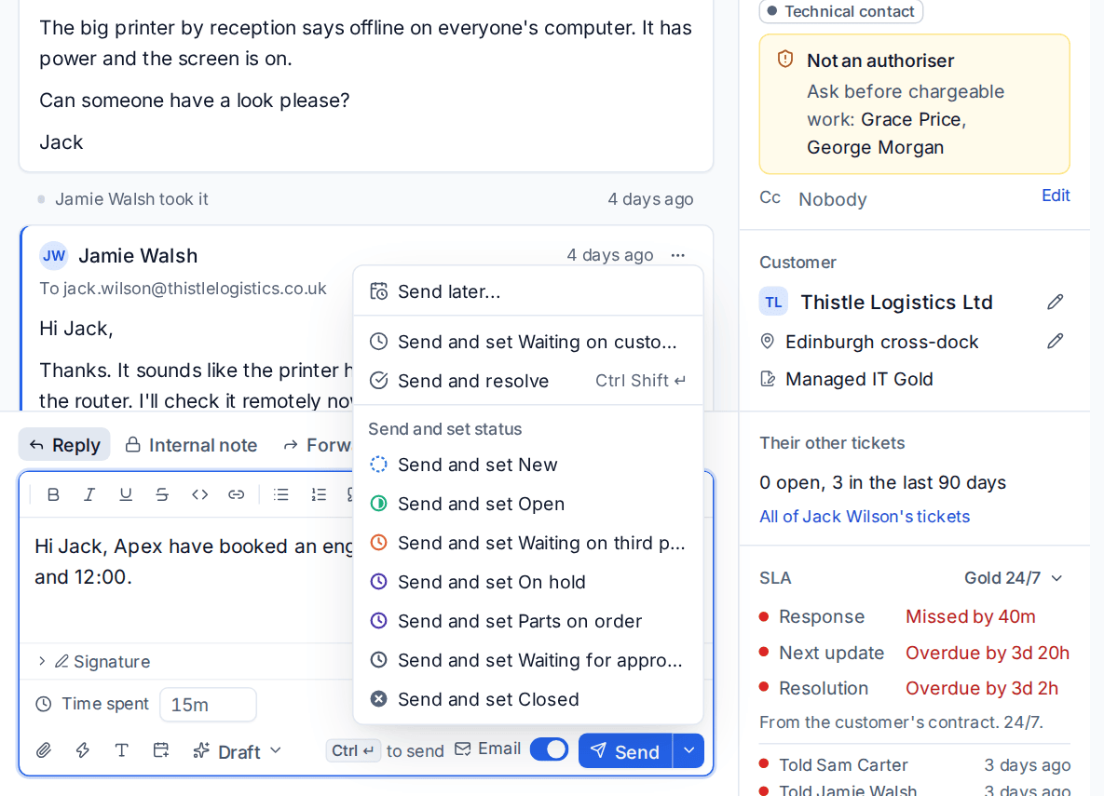The width and height of the screenshot is (1104, 796).
Task: Insert inline code formatting
Action: (199, 494)
